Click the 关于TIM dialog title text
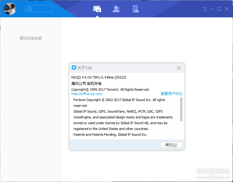Image resolution: width=233 pixels, height=182 pixels. [x=85, y=68]
